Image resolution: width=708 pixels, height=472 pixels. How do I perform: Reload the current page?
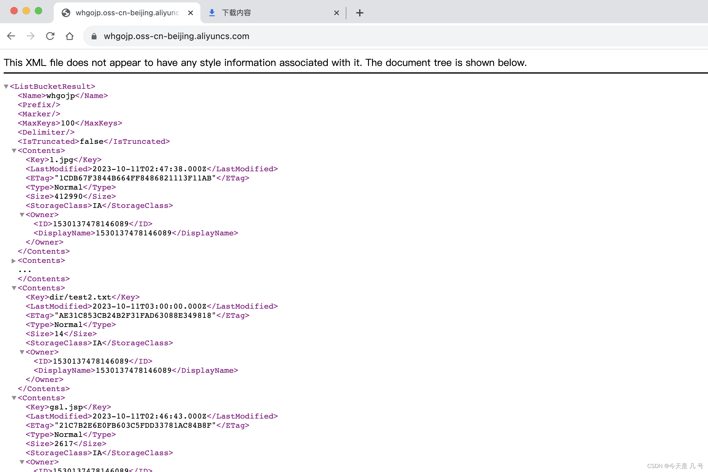click(50, 36)
